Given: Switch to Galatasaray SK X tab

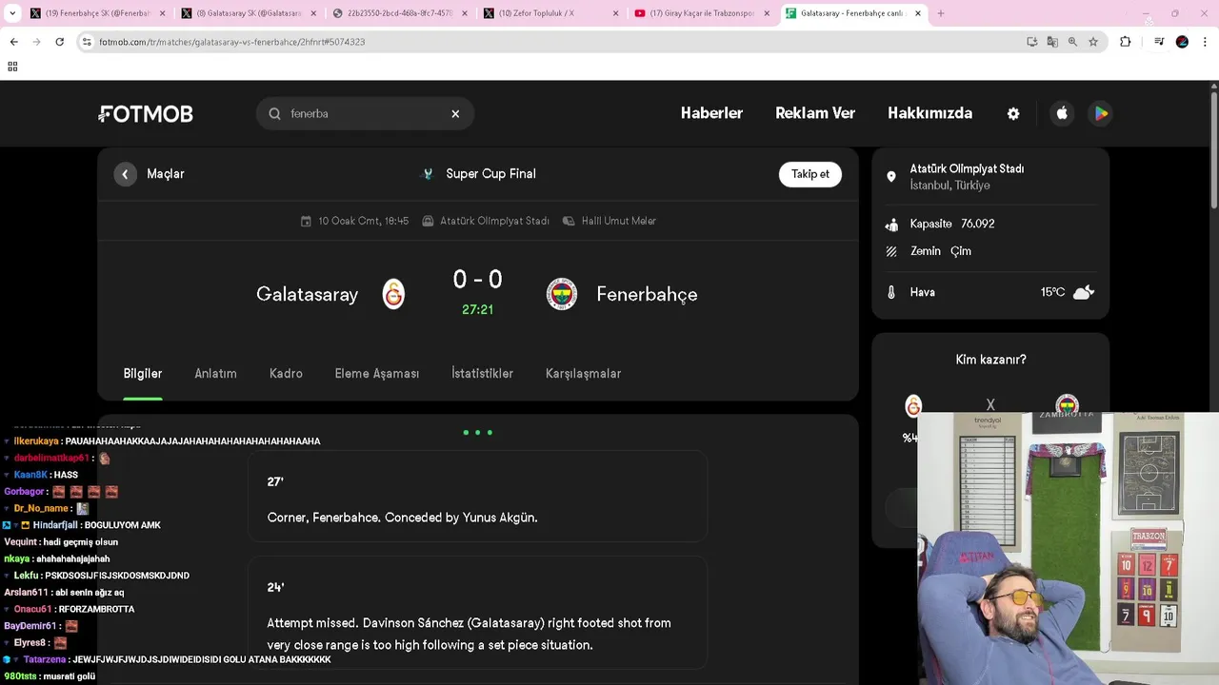Looking at the screenshot, I should [249, 13].
